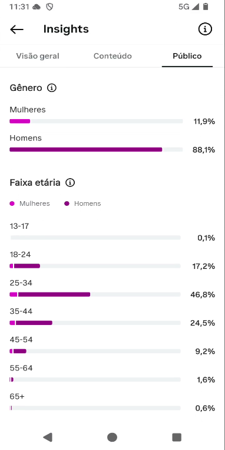Tap the back arrow in Insights header
This screenshot has width=225, height=450.
(x=16, y=29)
